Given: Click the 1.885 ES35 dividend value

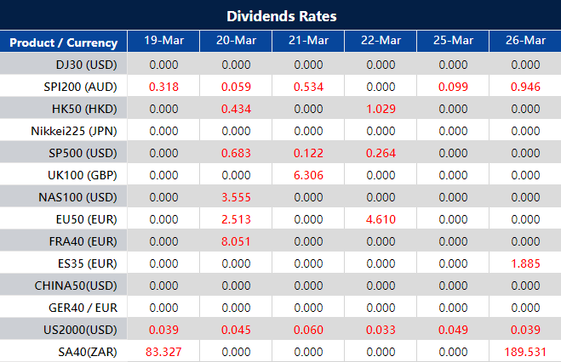Looking at the screenshot, I should click(524, 263).
